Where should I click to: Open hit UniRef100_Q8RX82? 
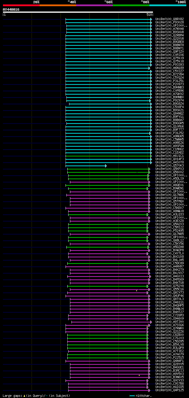coord(170,19)
